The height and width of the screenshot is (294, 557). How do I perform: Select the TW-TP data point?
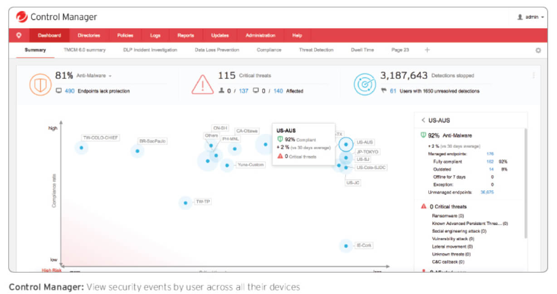185,203
